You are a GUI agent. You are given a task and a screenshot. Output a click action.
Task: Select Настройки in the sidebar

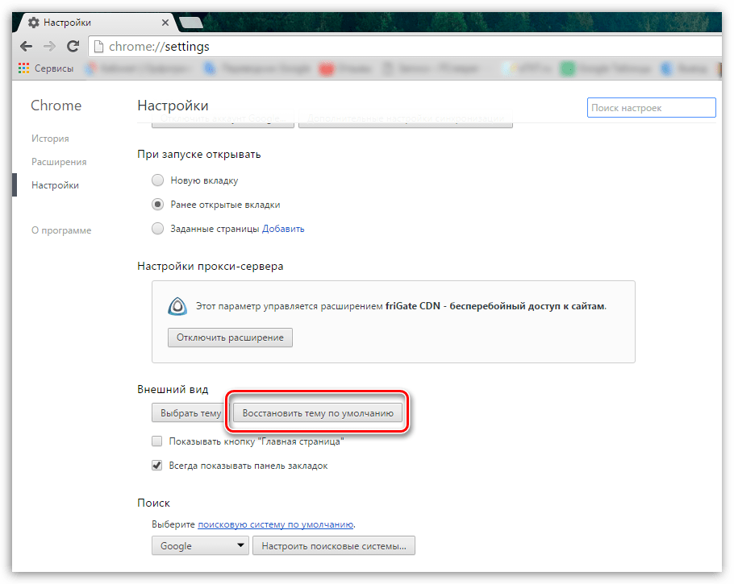pyautogui.click(x=55, y=185)
